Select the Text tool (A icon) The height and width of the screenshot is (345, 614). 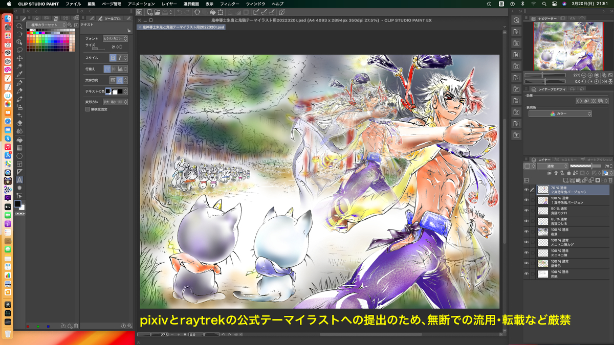(19, 180)
